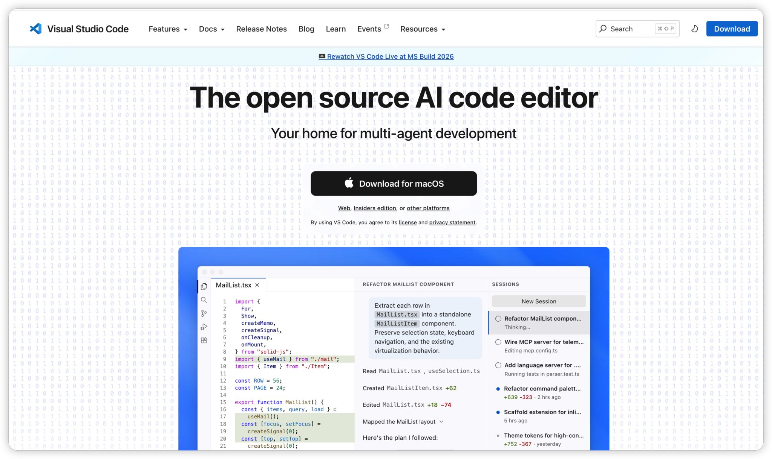Open Run and Debug icon in sidebar
This screenshot has width=772, height=459.
coord(204,327)
